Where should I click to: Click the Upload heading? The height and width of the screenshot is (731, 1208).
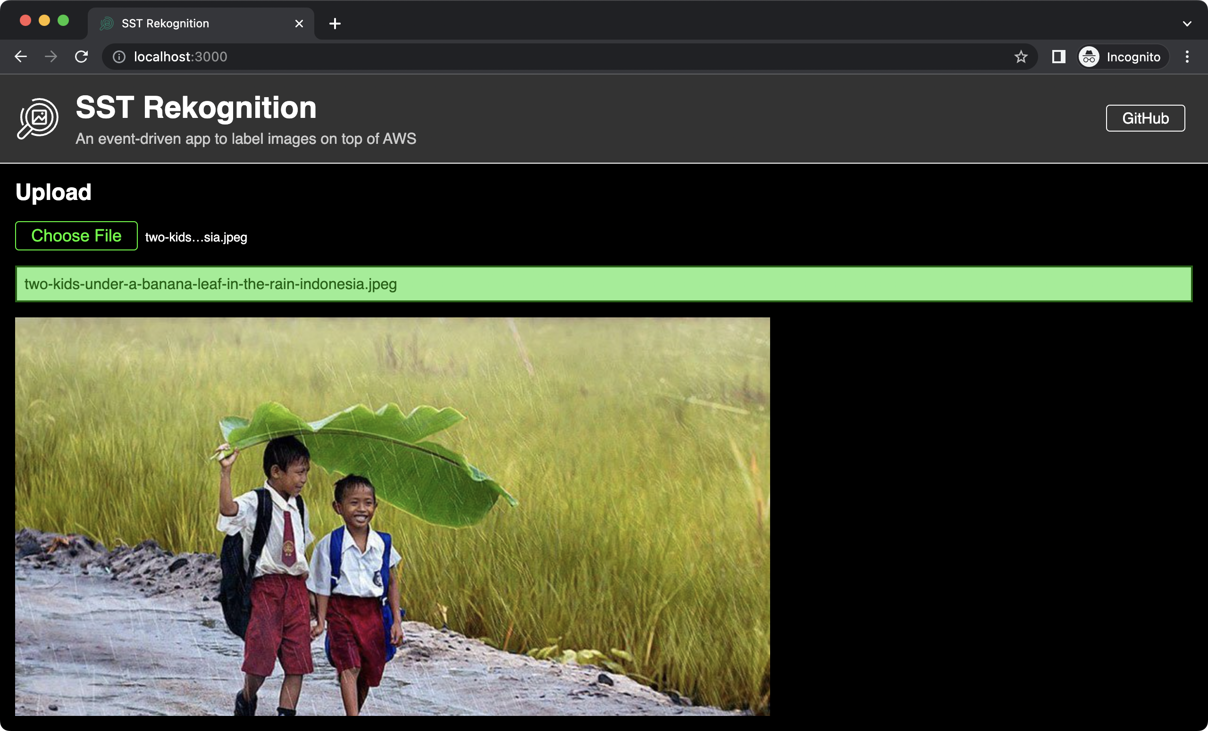(x=53, y=192)
